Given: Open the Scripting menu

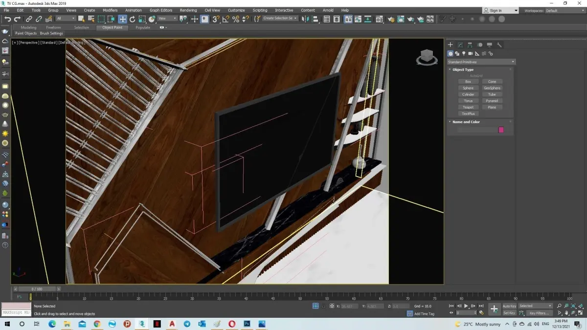Looking at the screenshot, I should [x=260, y=10].
